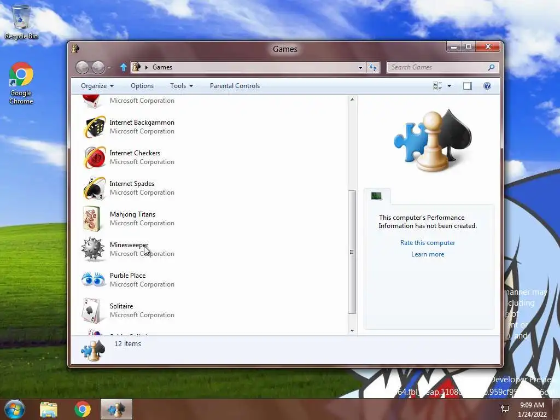Select the Mahjong Titans name text
560x420 pixels.
(x=132, y=214)
